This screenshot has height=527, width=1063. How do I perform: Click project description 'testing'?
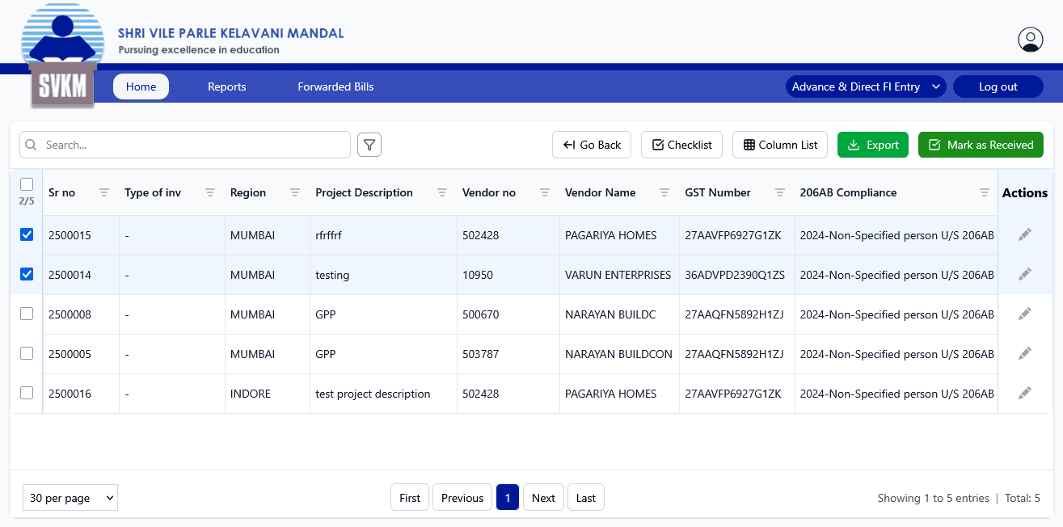click(332, 275)
